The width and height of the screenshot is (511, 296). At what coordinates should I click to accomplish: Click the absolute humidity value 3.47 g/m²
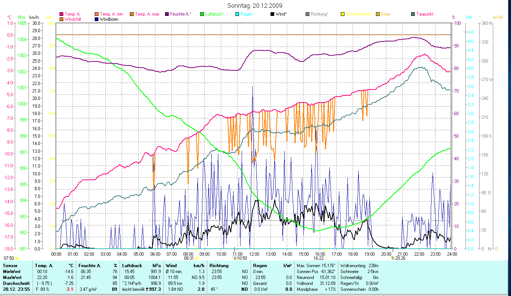pyautogui.click(x=88, y=289)
